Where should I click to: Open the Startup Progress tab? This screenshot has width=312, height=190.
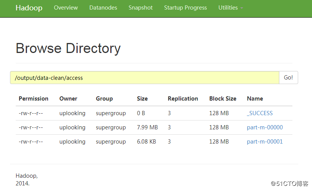pos(185,8)
